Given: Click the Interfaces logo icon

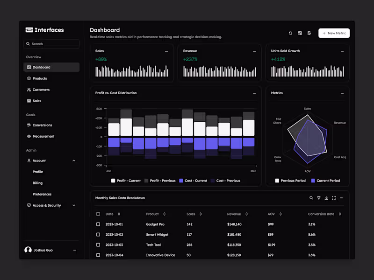Looking at the screenshot, I should (29, 30).
